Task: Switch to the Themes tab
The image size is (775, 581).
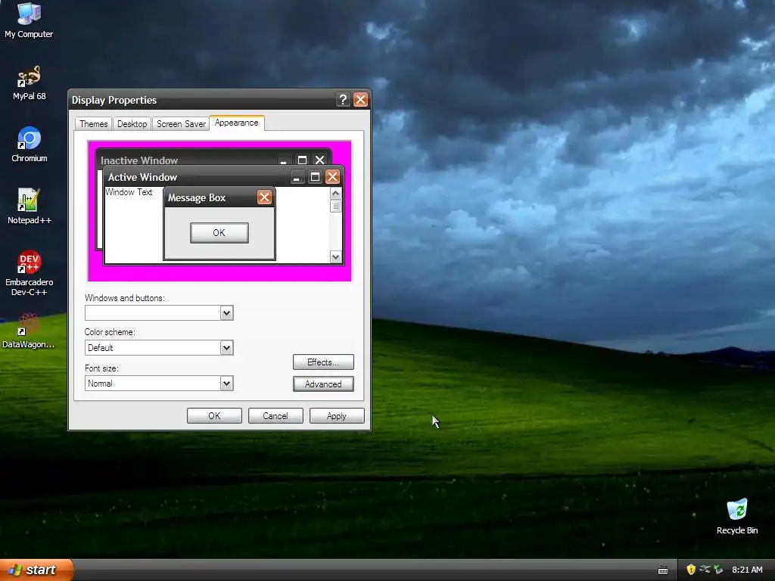Action: (x=93, y=124)
